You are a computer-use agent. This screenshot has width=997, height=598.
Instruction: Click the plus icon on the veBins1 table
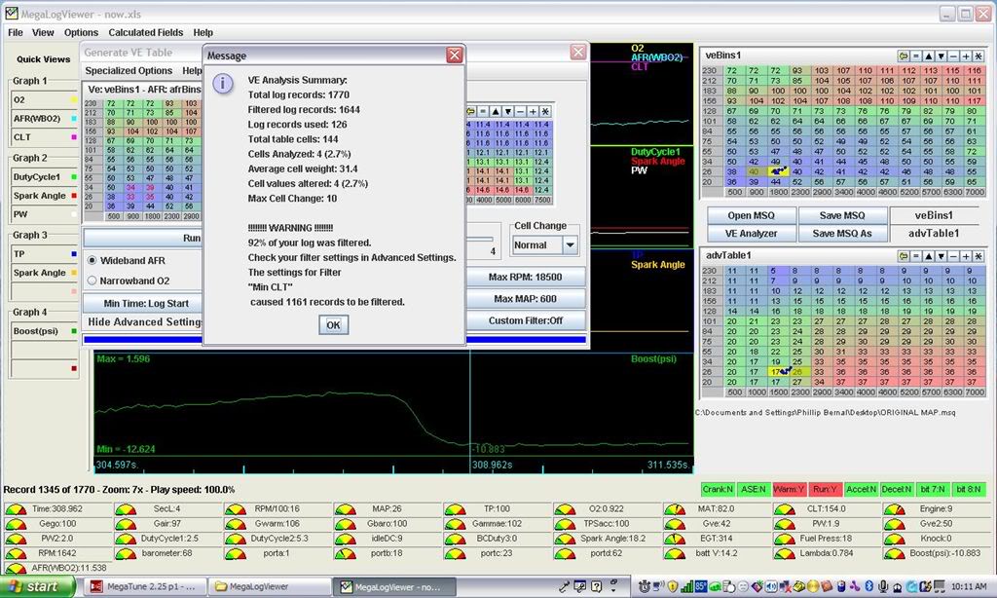[x=965, y=56]
